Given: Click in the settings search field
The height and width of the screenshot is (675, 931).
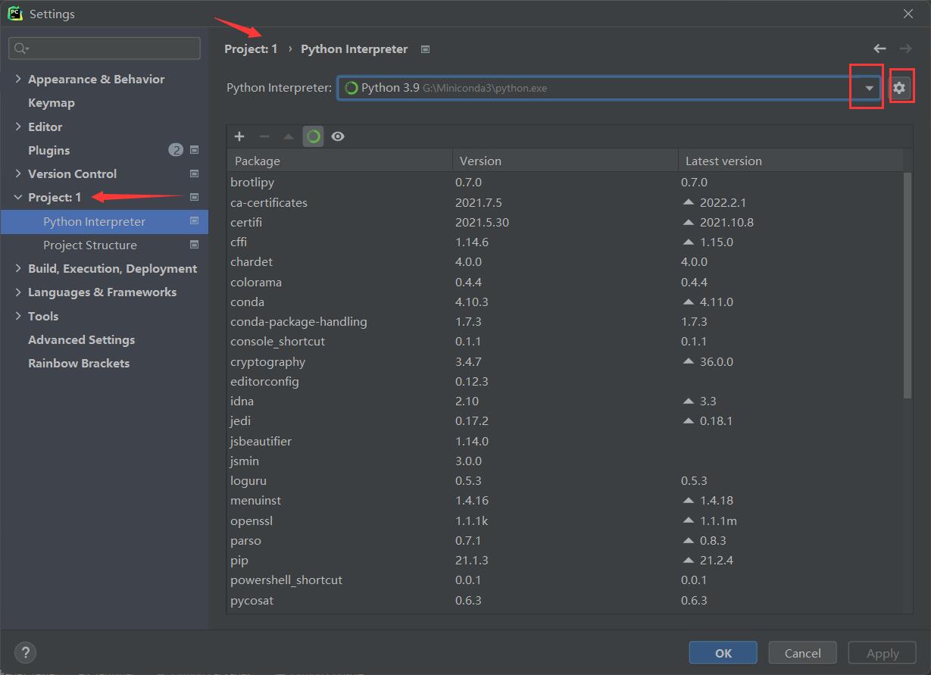Looking at the screenshot, I should (x=105, y=48).
